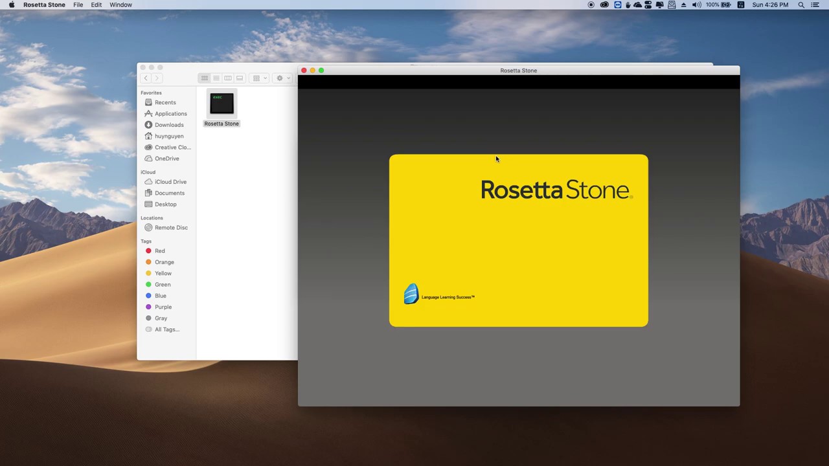Click the Rosetta Stone file name label
829x466 pixels.
(221, 124)
